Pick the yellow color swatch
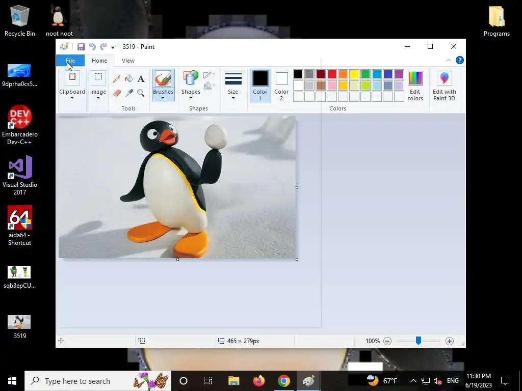Screen dimensions: 522x391 (354, 74)
